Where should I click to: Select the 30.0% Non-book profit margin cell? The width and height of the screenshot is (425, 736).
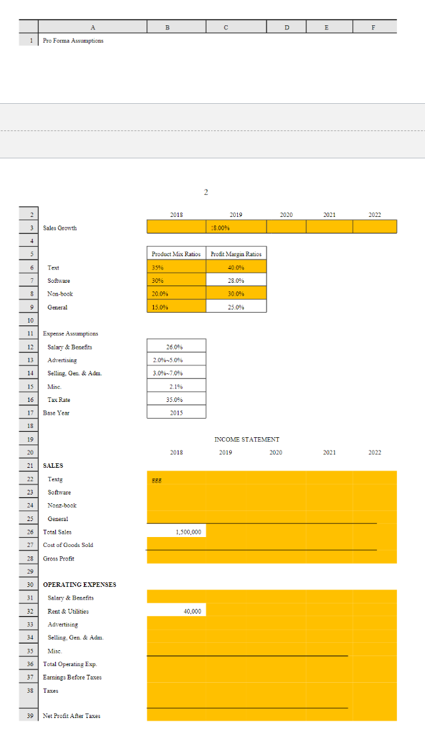[236, 293]
